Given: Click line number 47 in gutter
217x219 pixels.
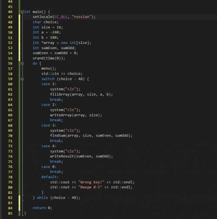Looking at the screenshot, I should [x=10, y=17].
